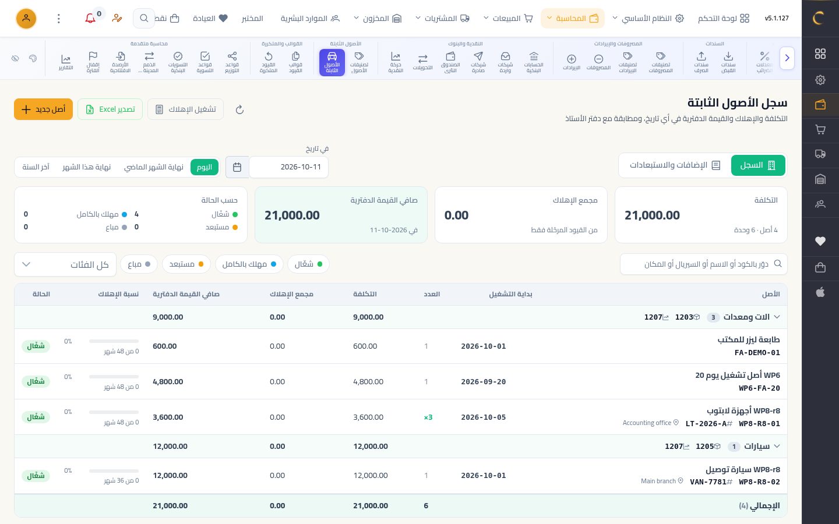Open تصنيفات الأصول asset categories icon

359,62
